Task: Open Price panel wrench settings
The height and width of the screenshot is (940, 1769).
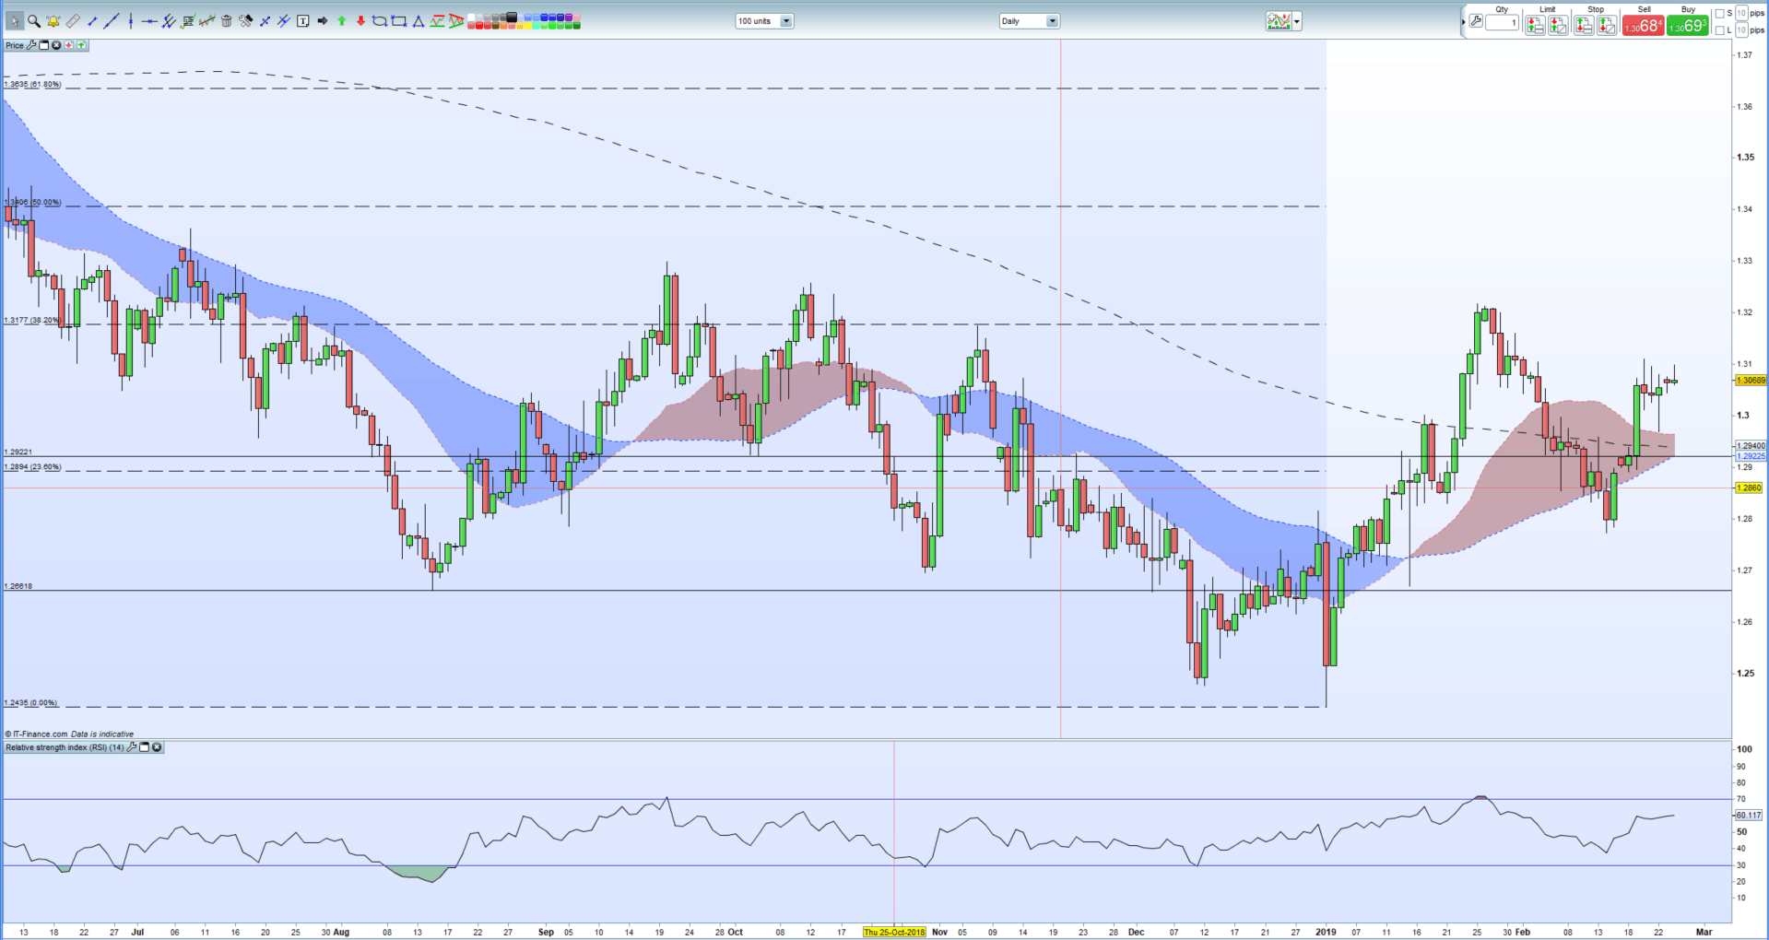Action: (x=31, y=45)
